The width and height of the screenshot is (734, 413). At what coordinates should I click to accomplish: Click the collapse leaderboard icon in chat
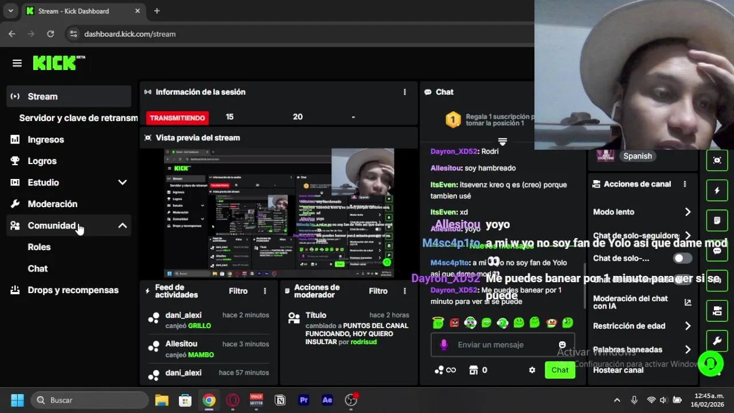(502, 141)
